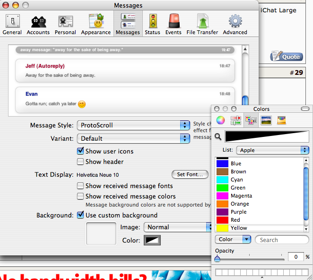Click color list scrollbar down arrow
The width and height of the screenshot is (313, 280).
tap(306, 229)
